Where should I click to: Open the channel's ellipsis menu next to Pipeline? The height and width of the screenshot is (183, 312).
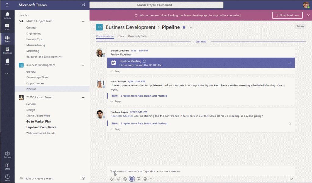click(191, 27)
